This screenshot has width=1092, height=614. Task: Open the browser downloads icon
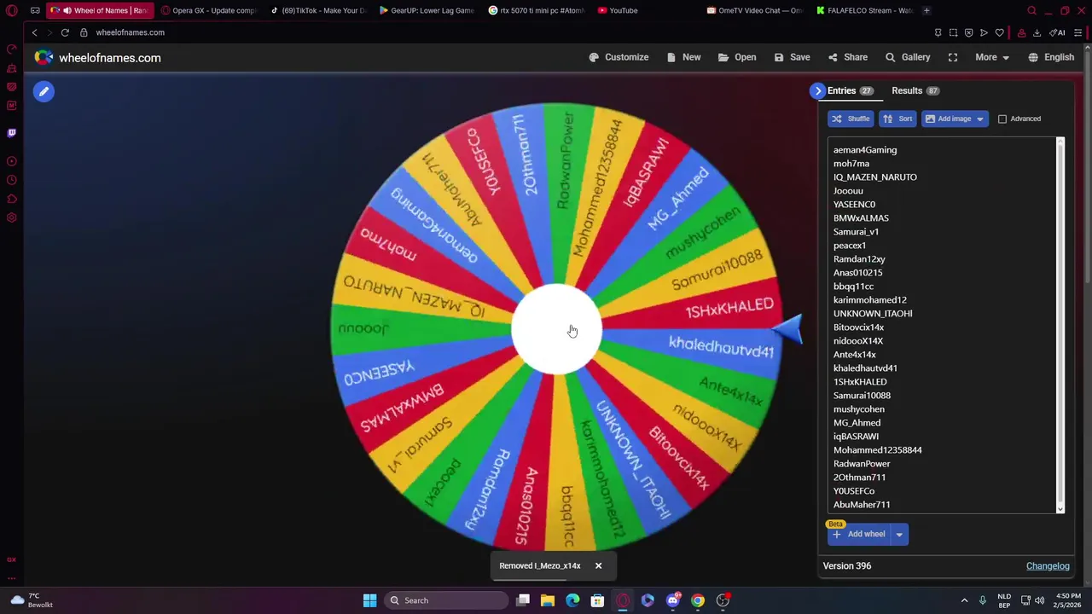pyautogui.click(x=1037, y=32)
